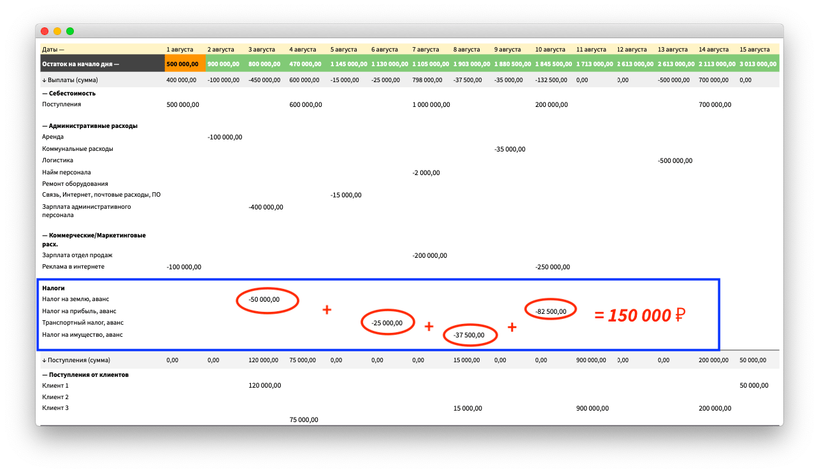Click the green window zoom button

click(x=70, y=31)
